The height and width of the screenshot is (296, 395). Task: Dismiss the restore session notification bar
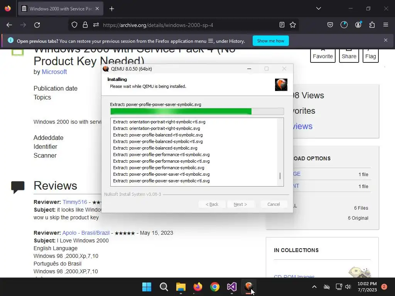click(386, 40)
